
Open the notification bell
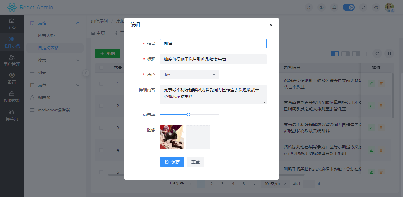334,7
